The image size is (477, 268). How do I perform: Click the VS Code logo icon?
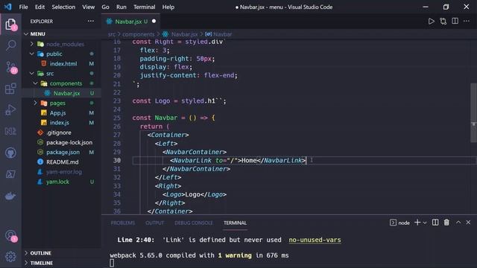[7, 7]
